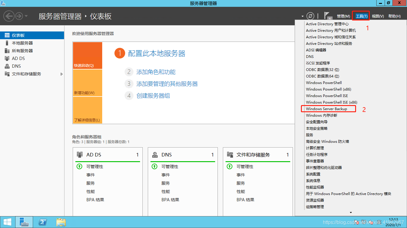
Task: Click the forward navigation arrow
Action: point(19,16)
